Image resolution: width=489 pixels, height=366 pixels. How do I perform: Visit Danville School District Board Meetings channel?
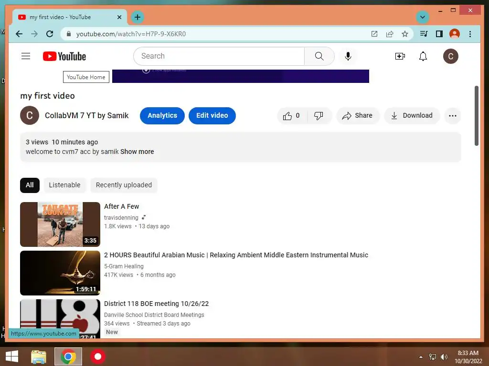[154, 315]
